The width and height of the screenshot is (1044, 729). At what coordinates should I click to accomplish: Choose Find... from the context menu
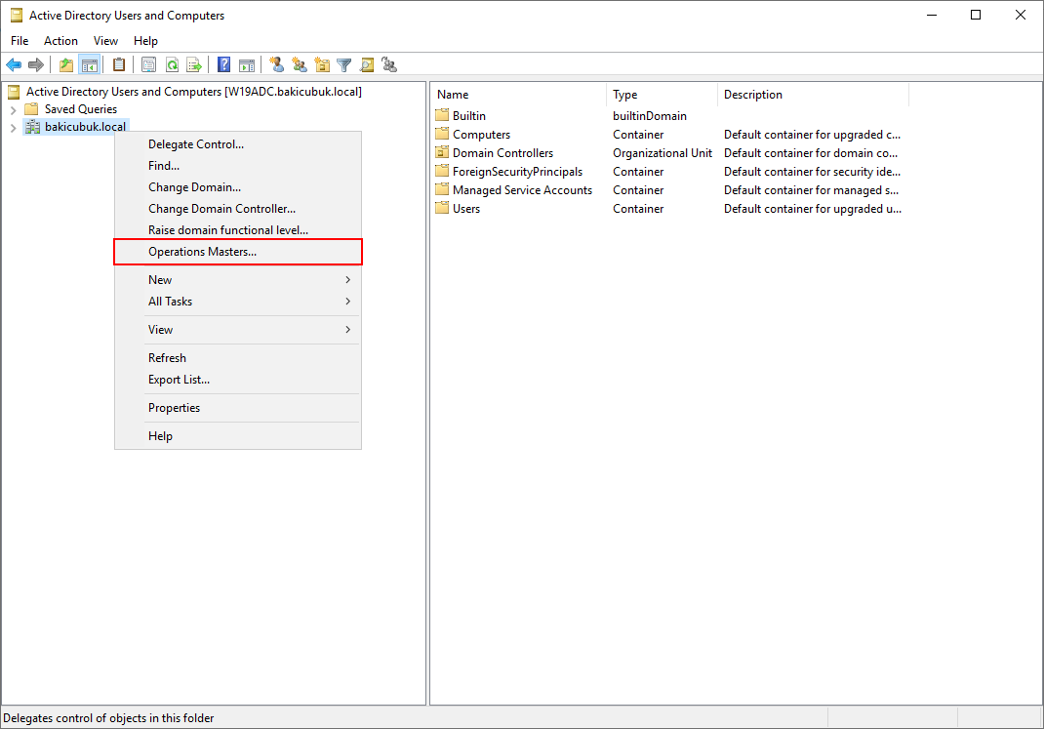(x=238, y=165)
